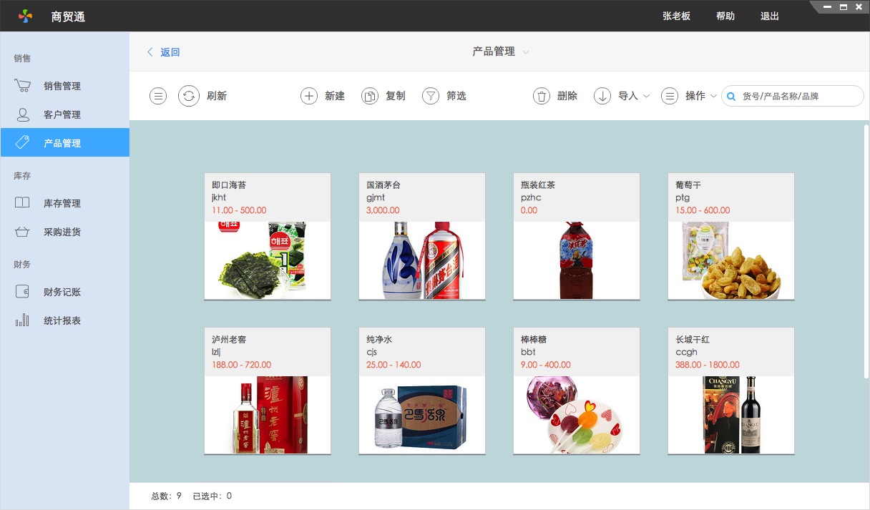Create a new product with 新建
This screenshot has height=510, width=870.
(x=322, y=95)
